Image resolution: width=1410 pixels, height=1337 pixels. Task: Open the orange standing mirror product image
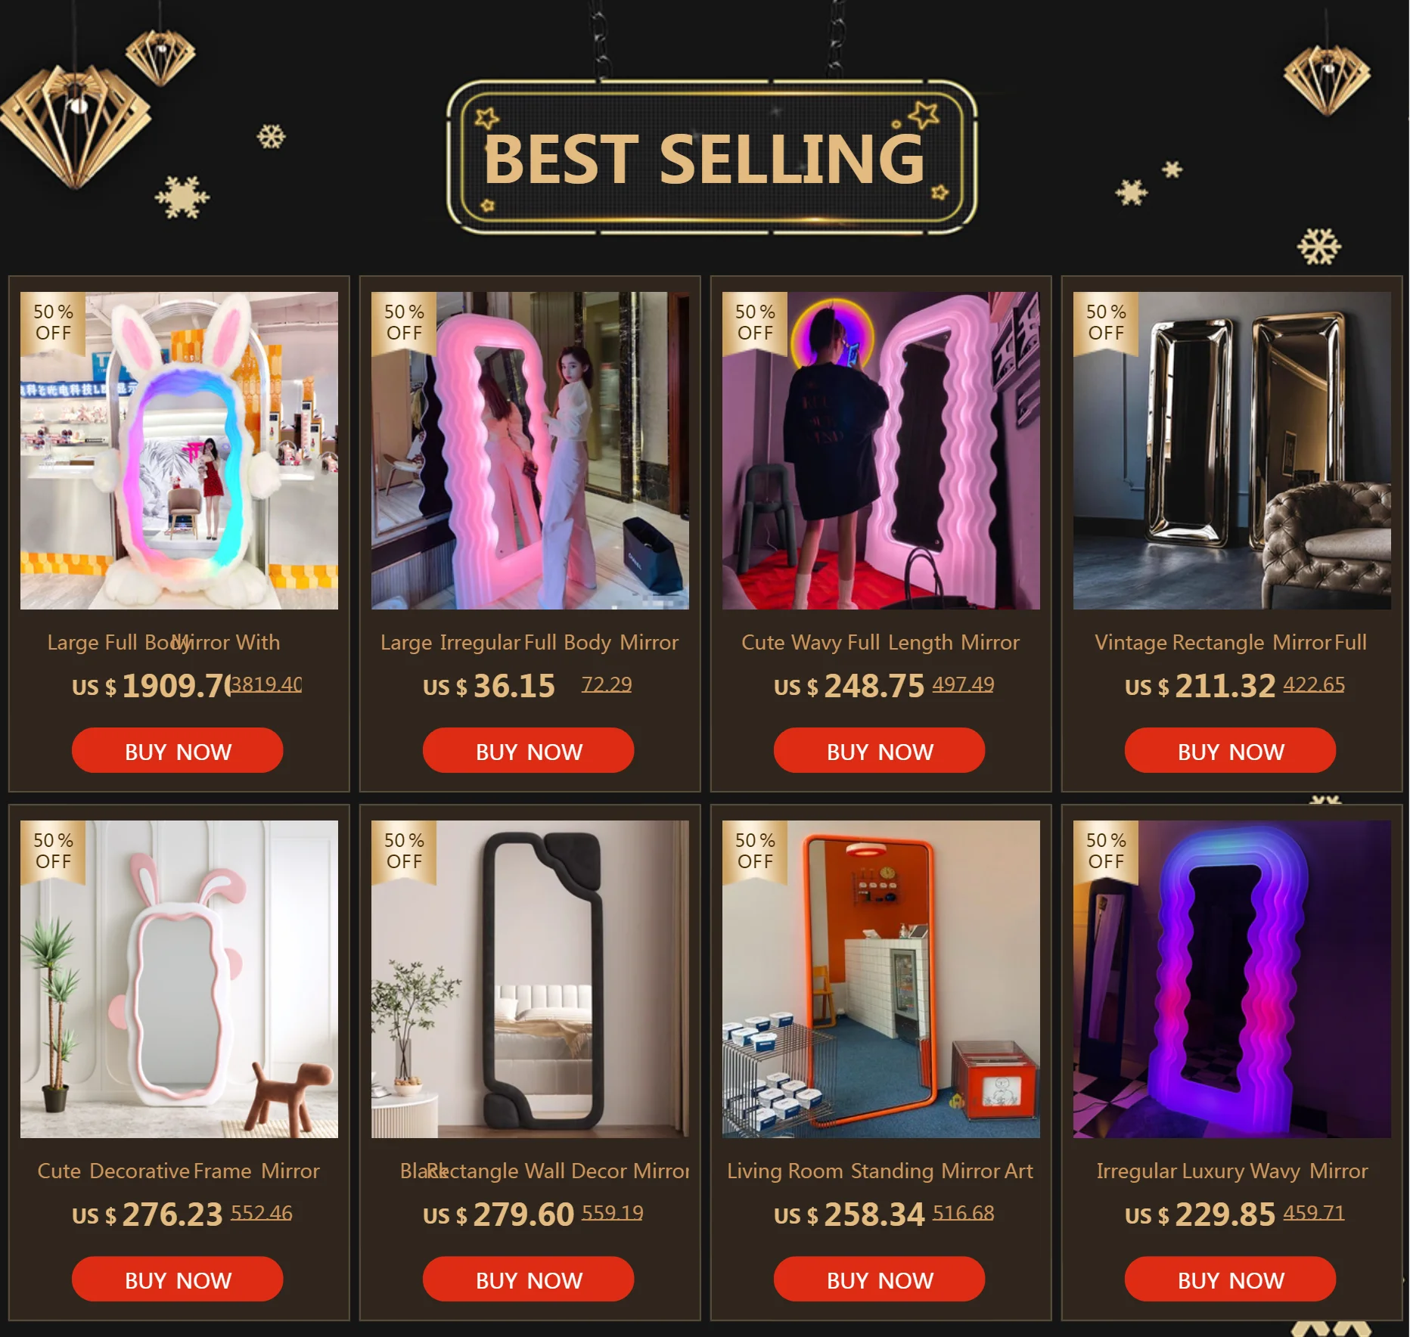pos(881,979)
